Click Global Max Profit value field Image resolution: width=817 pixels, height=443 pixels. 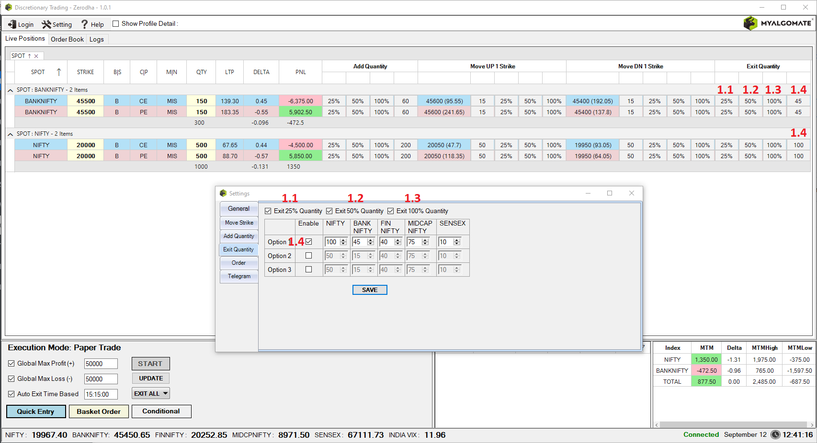coord(101,364)
